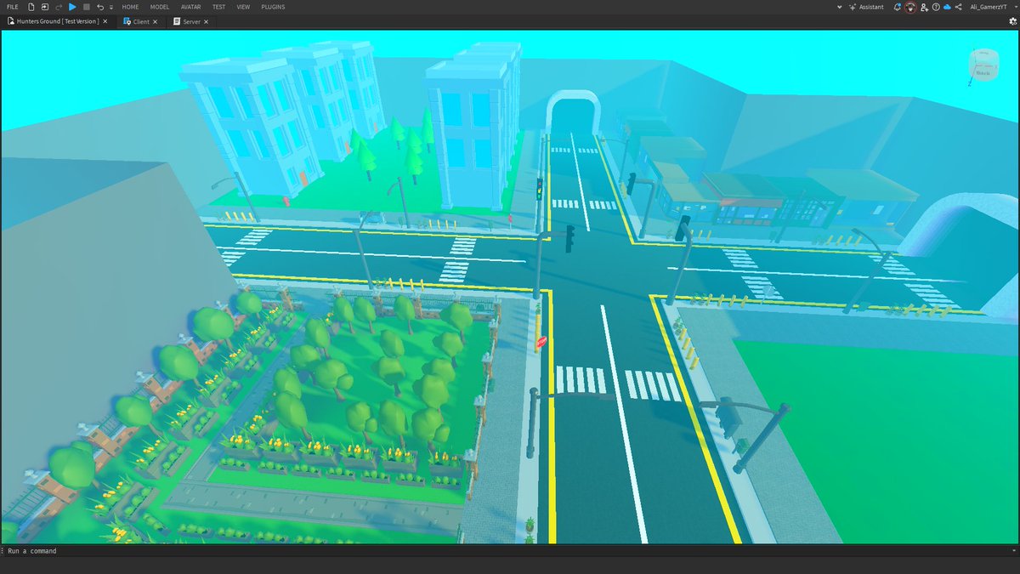The height and width of the screenshot is (574, 1020).
Task: Close the Server tab
Action: [207, 21]
